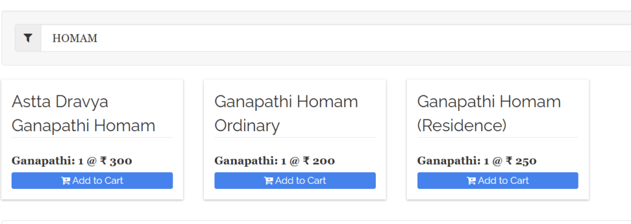Screen dimensions: 631x224
Task: Click the cart icon for Astta Dravya Ganapathi Homam
Action: click(x=65, y=181)
